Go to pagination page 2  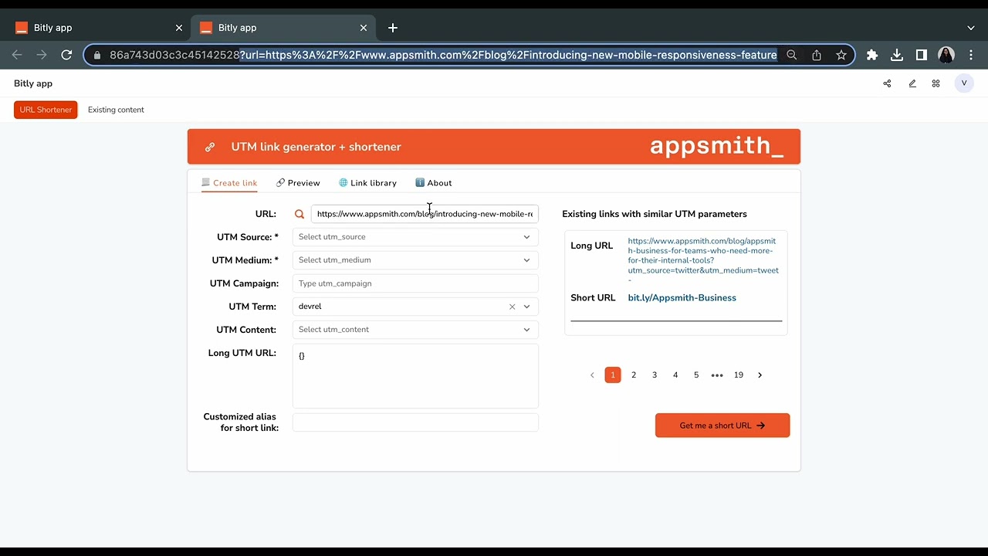[x=634, y=375]
